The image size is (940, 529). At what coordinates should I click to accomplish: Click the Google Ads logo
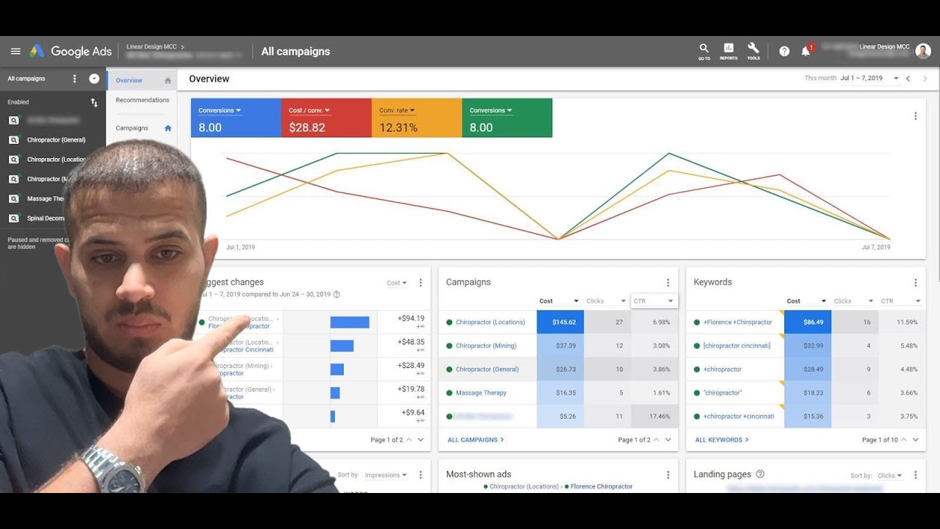(x=70, y=51)
